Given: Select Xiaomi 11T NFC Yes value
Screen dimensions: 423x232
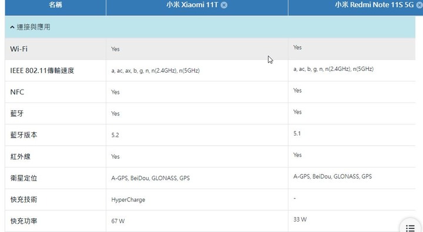Looking at the screenshot, I should pyautogui.click(x=116, y=92).
